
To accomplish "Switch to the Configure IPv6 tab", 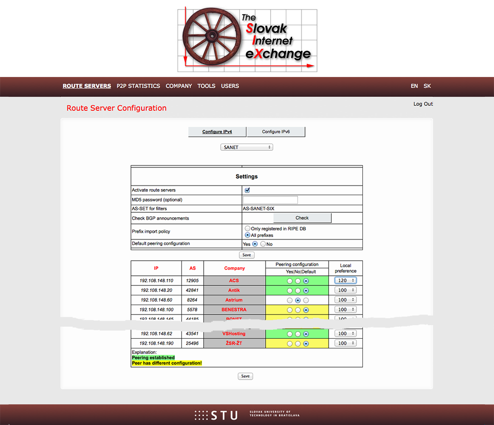I will (276, 132).
